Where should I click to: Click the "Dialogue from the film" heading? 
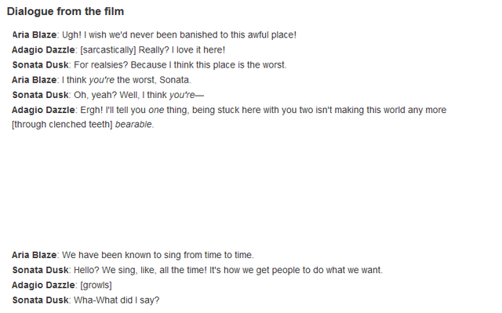(65, 12)
